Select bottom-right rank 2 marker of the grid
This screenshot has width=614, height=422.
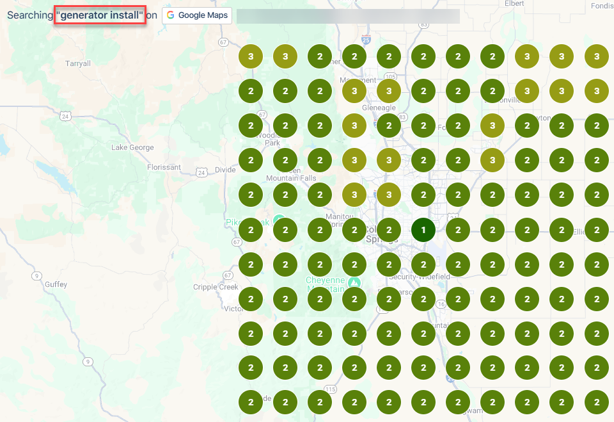(x=596, y=403)
